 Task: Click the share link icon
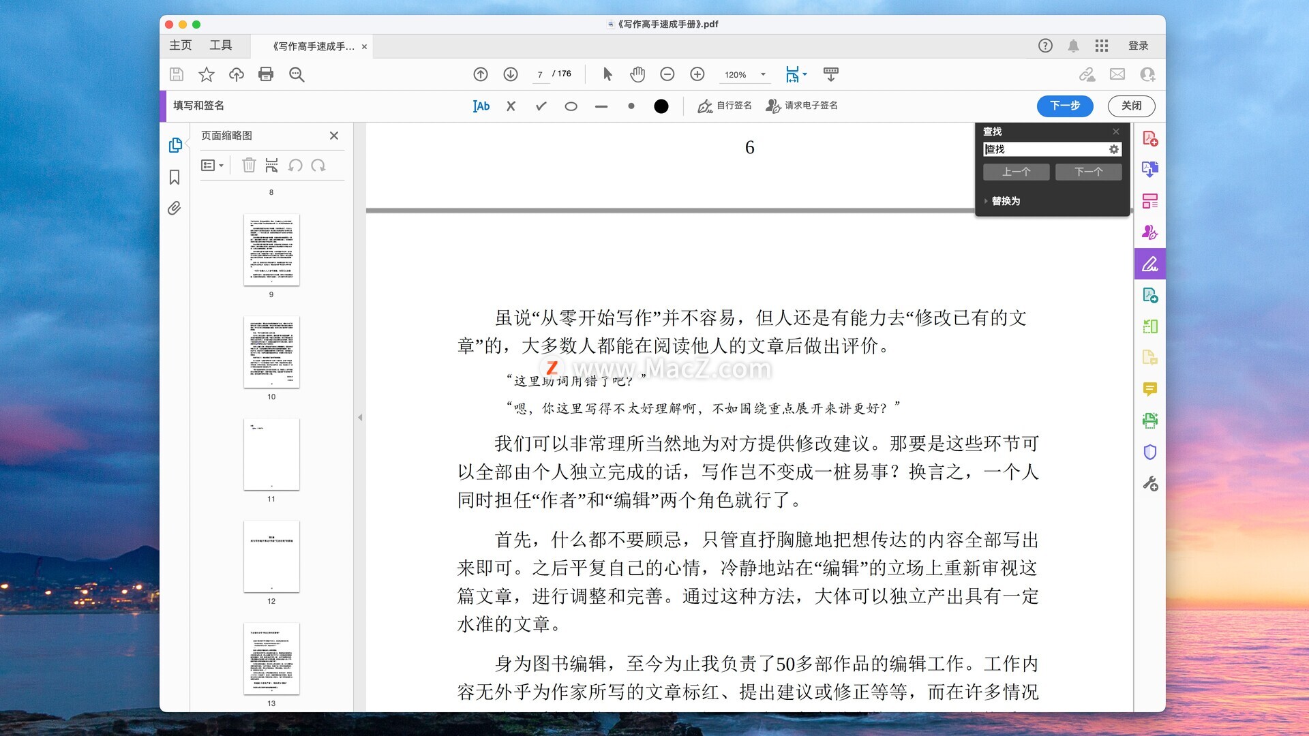point(1087,74)
